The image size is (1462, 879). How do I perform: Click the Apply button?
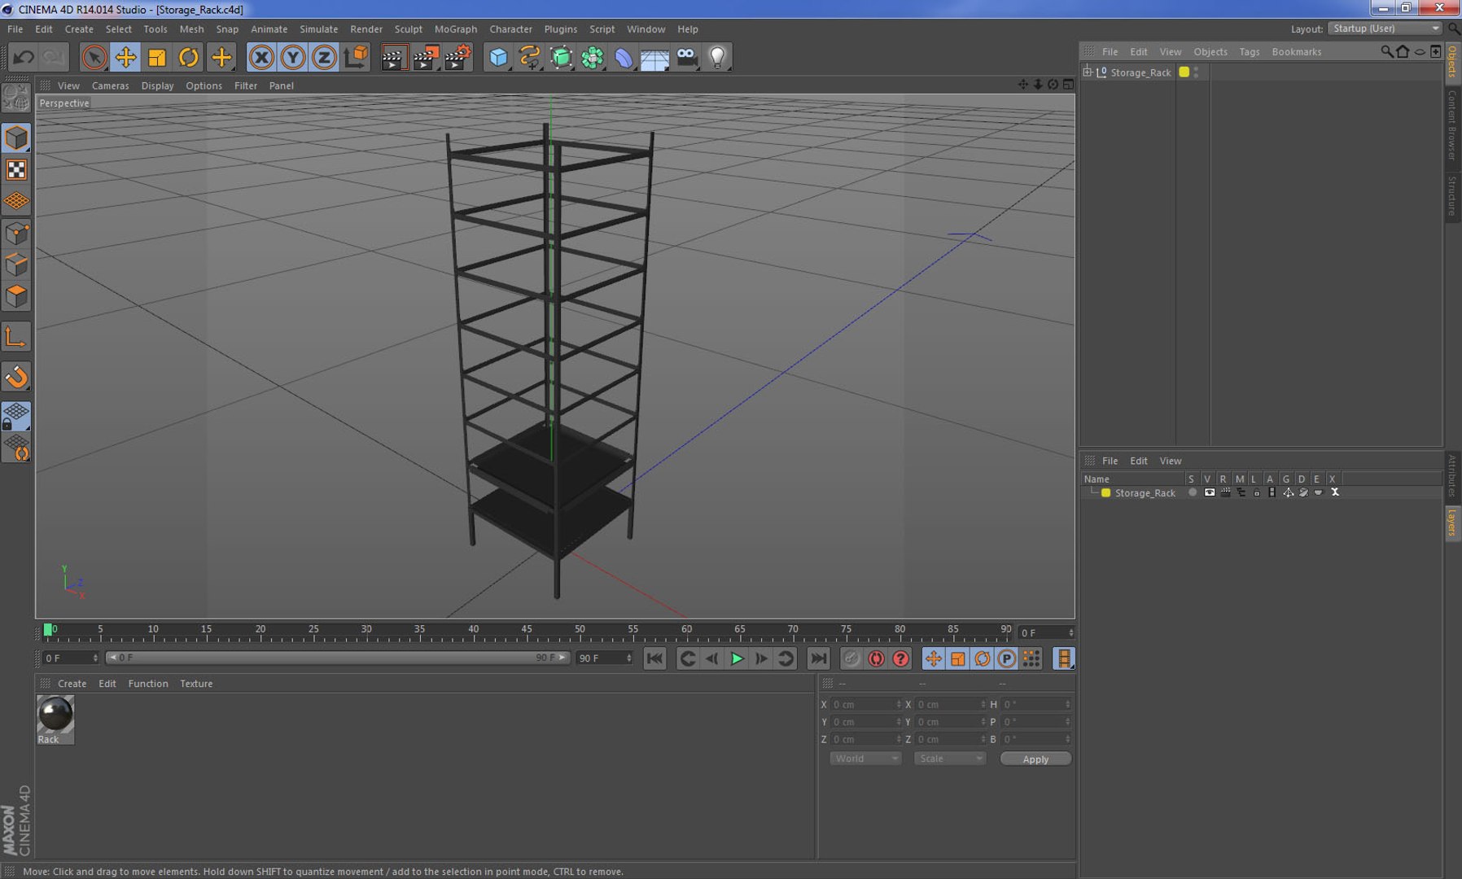point(1035,759)
